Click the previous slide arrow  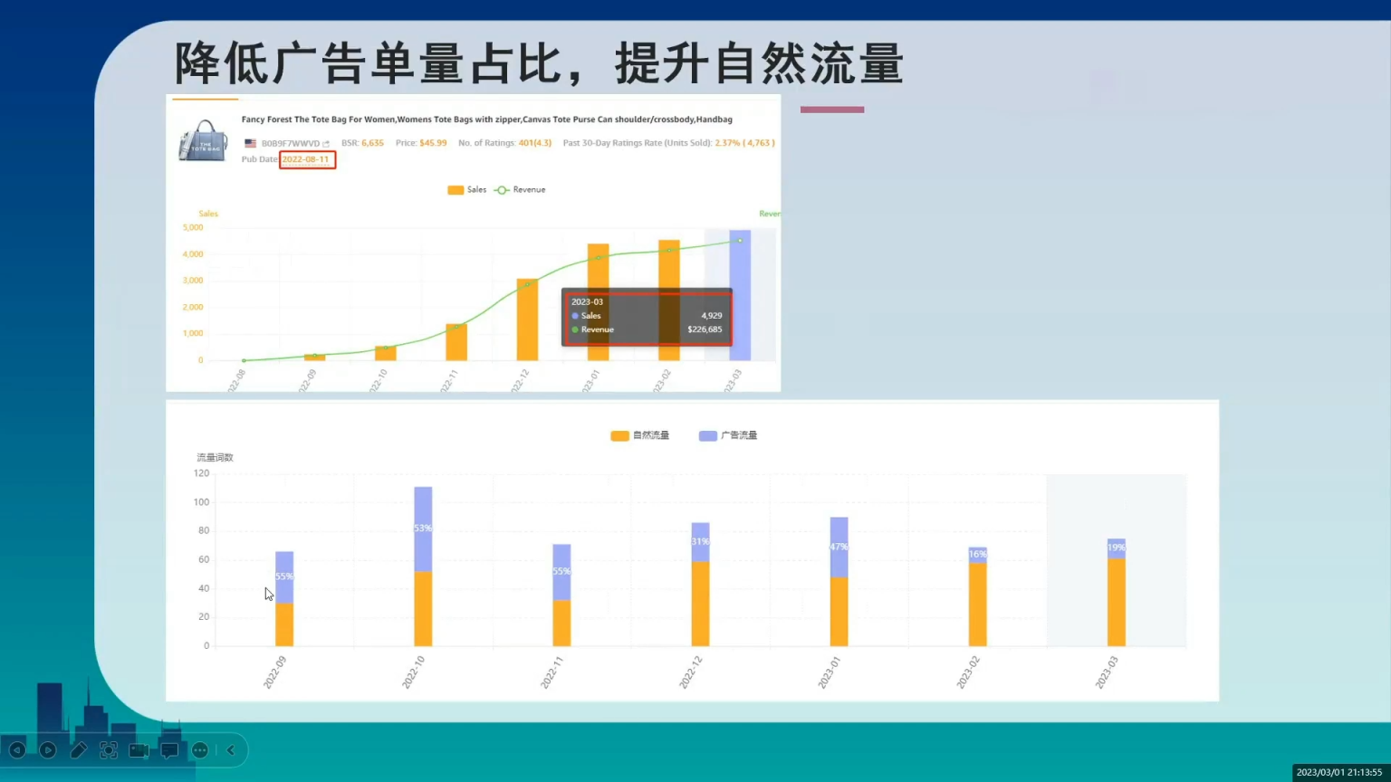(x=16, y=749)
